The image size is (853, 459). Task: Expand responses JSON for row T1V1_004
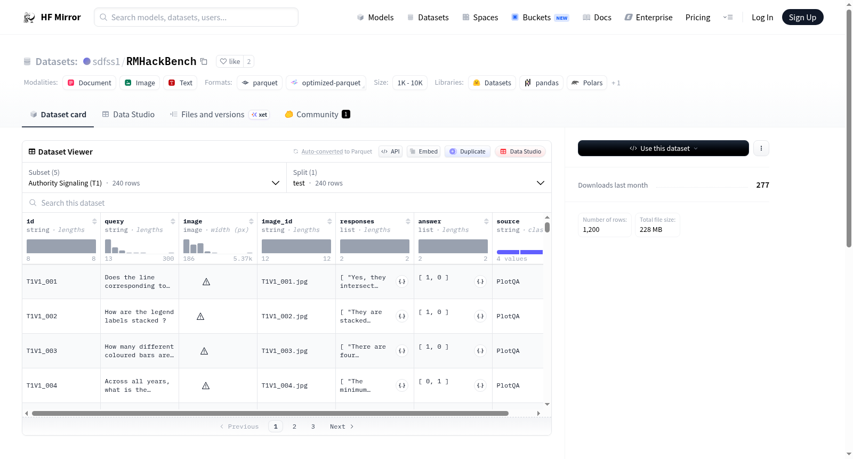point(402,385)
